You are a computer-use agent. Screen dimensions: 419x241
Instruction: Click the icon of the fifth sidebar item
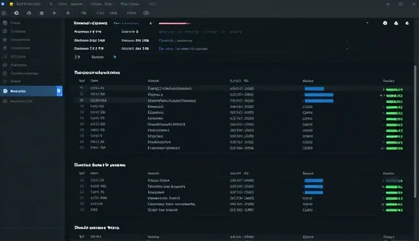pyautogui.click(x=5, y=56)
